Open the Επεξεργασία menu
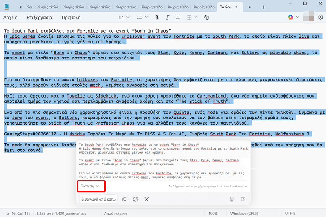This screenshot has height=217, width=326. coord(39,17)
